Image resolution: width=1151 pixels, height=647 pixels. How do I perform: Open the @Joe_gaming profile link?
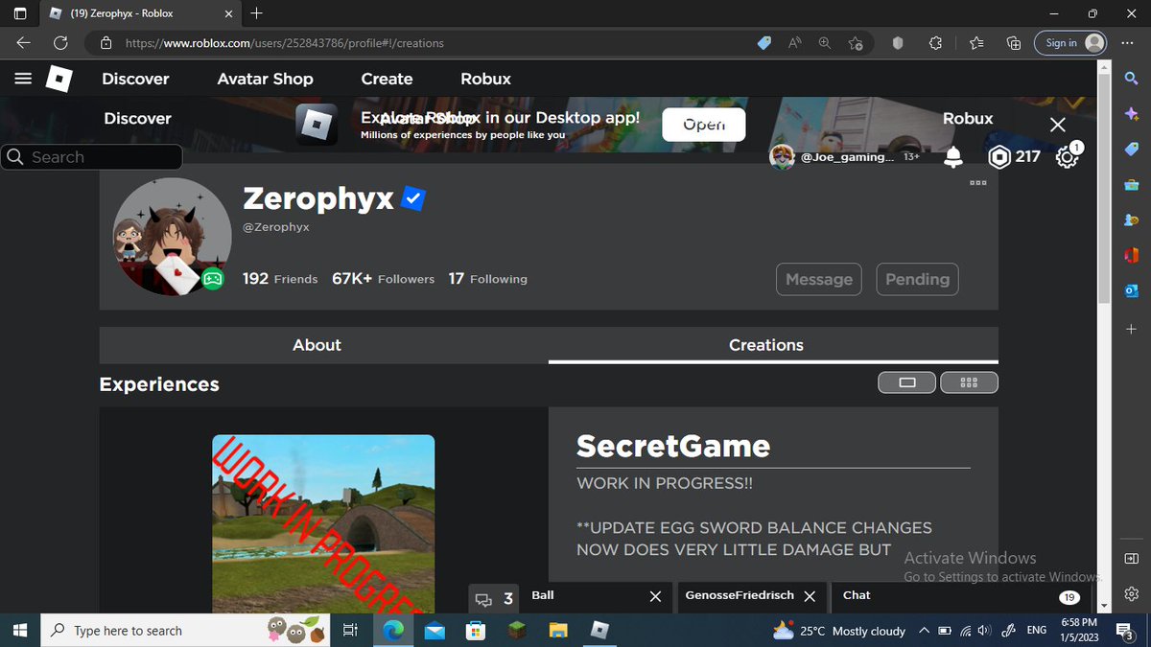click(x=845, y=156)
